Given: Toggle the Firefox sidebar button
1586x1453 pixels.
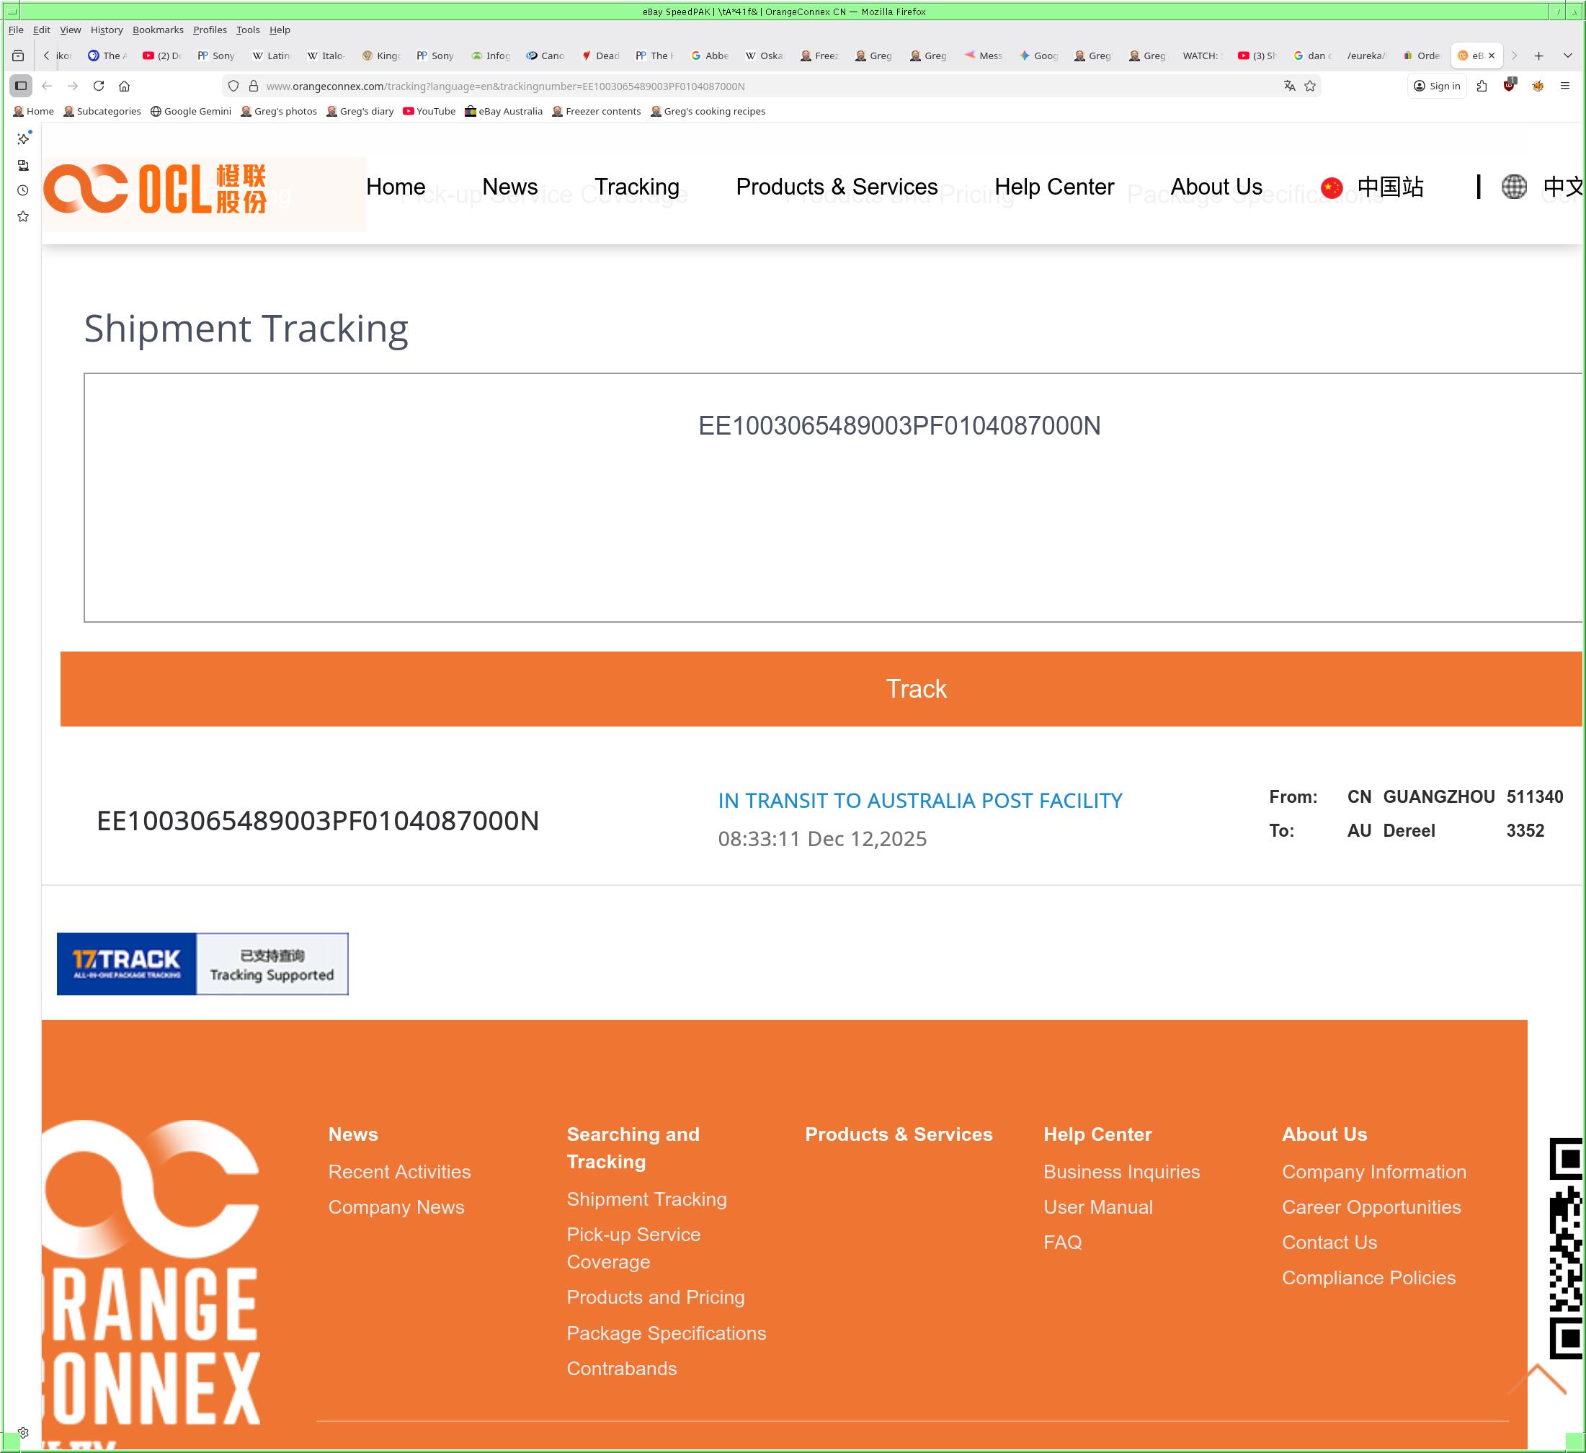Looking at the screenshot, I should 21,86.
